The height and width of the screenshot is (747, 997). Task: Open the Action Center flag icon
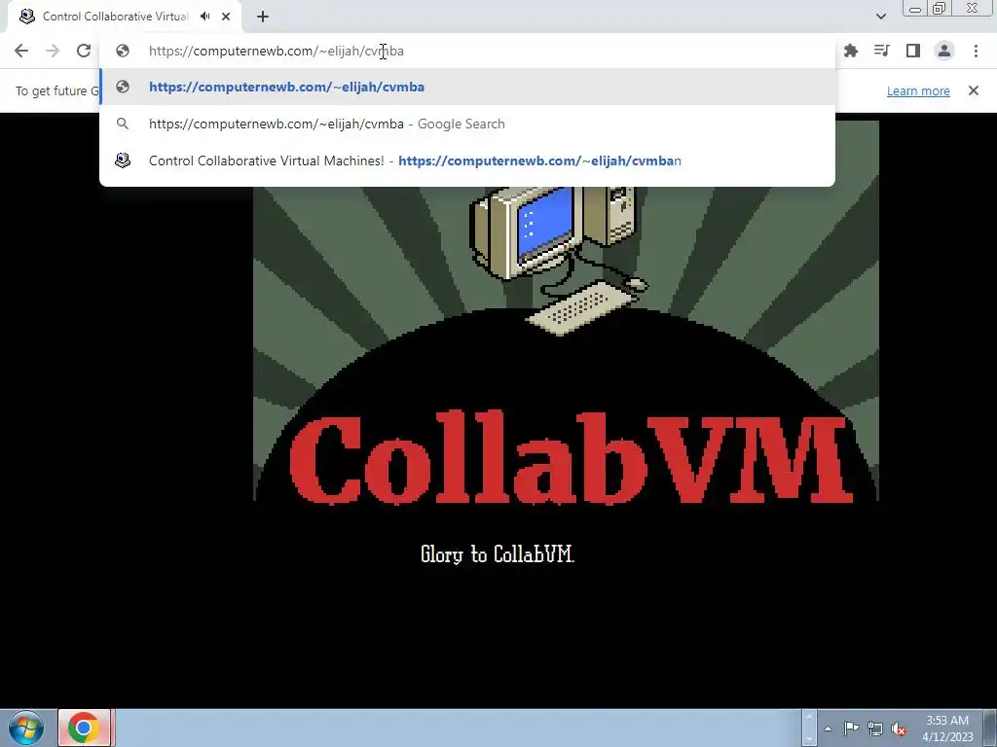coord(851,729)
